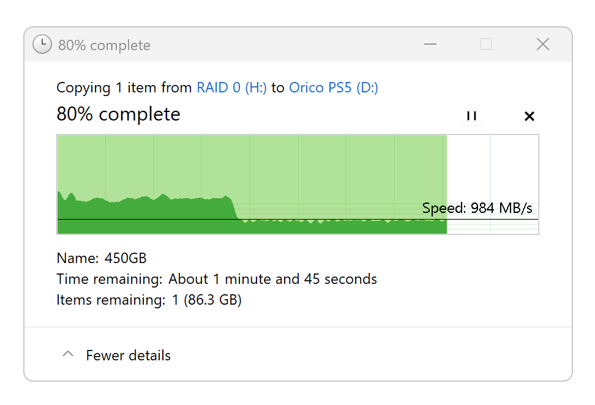Open the RAID 0 (H:) source link
Image resolution: width=595 pixels, height=405 pixels.
pos(231,87)
